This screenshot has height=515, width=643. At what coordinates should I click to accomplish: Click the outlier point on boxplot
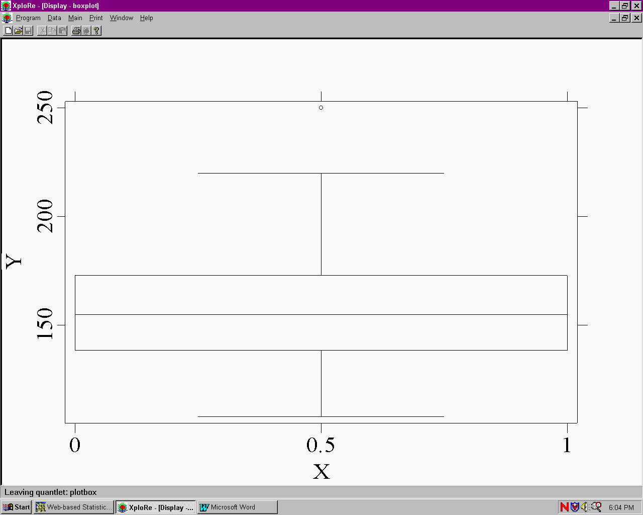click(321, 108)
